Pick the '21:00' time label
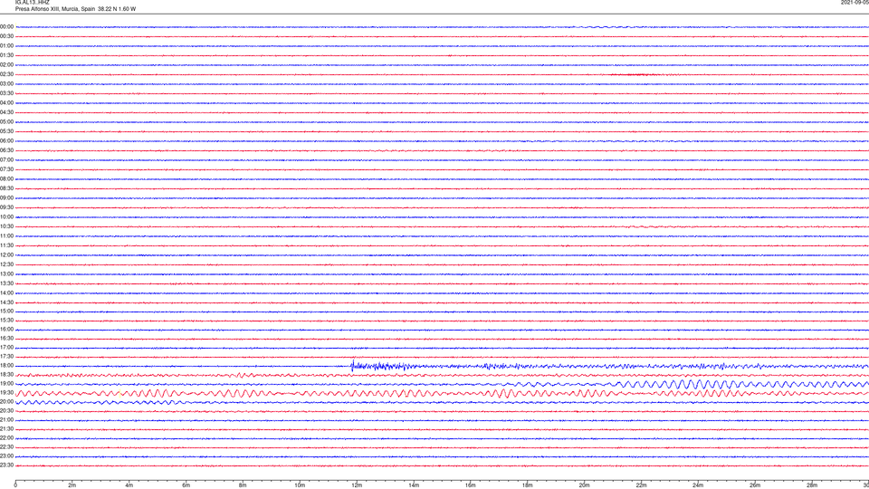 (6, 419)
